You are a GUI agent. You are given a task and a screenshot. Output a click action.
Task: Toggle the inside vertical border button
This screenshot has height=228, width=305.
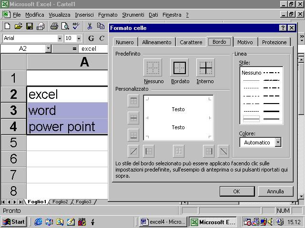[179, 151]
